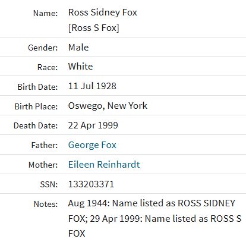Click the Name field label
246x242 pixels.
pyautogui.click(x=45, y=13)
